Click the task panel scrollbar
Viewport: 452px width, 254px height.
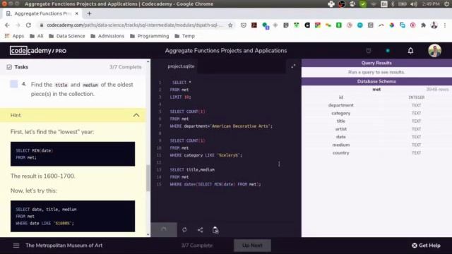coord(148,178)
